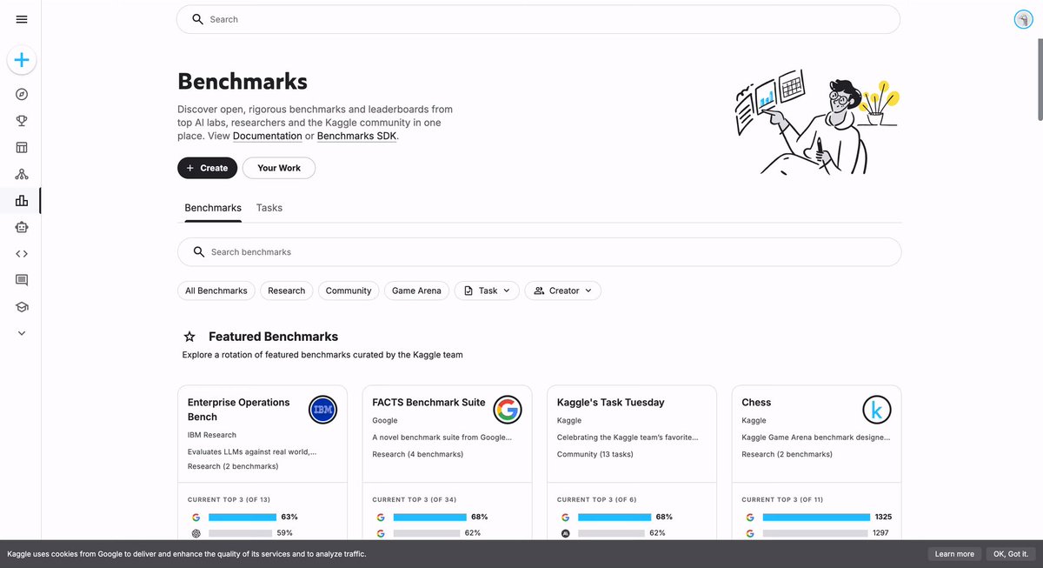1043x568 pixels.
Task: Open the Task filter dropdown
Action: [487, 291]
